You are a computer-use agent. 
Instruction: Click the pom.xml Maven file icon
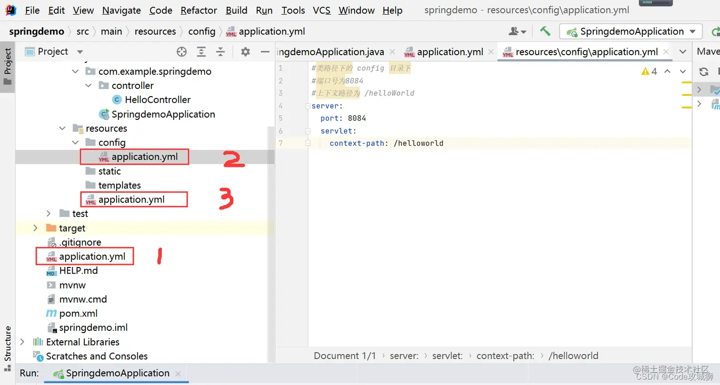[x=51, y=314]
